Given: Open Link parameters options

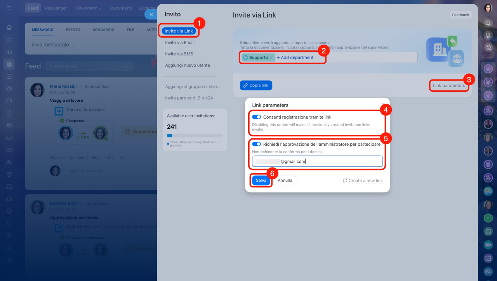Looking at the screenshot, I should (x=448, y=86).
